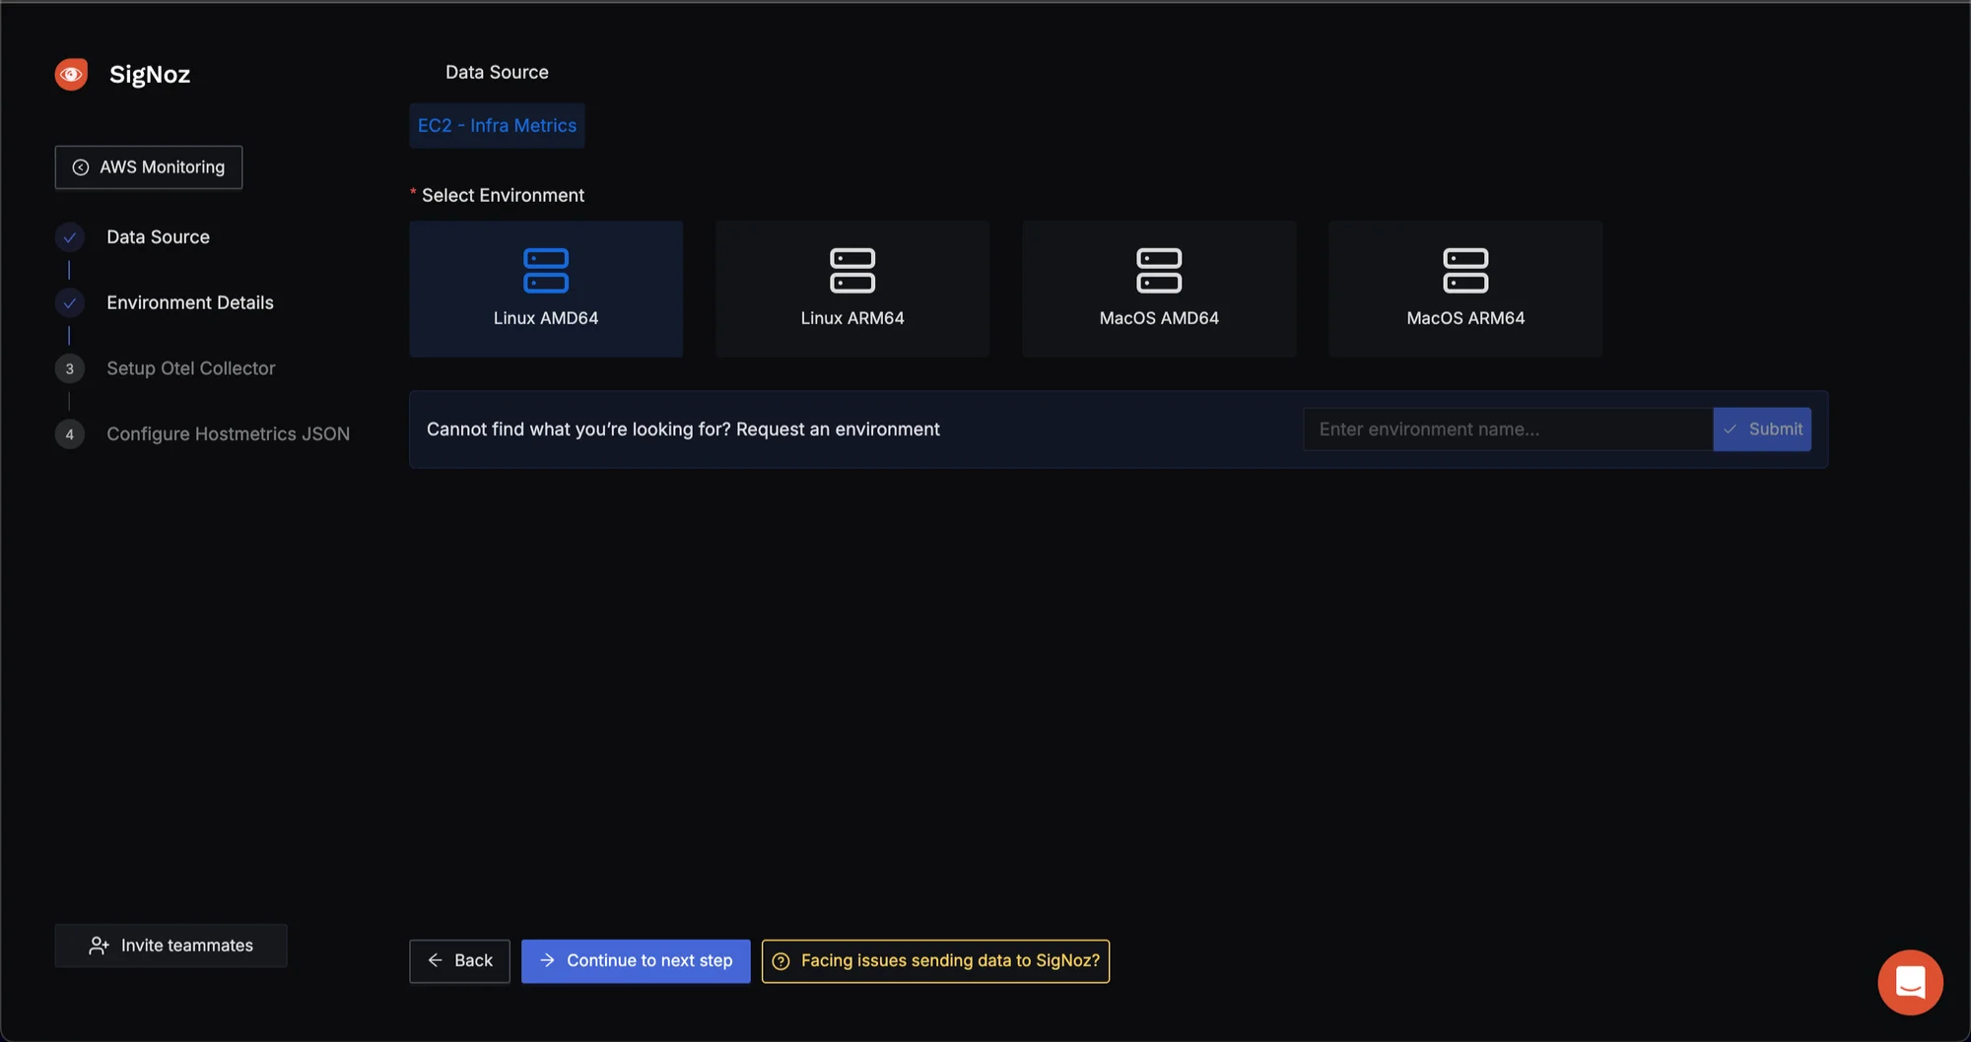Click the MacOS ARM64 server icon

tap(1465, 271)
